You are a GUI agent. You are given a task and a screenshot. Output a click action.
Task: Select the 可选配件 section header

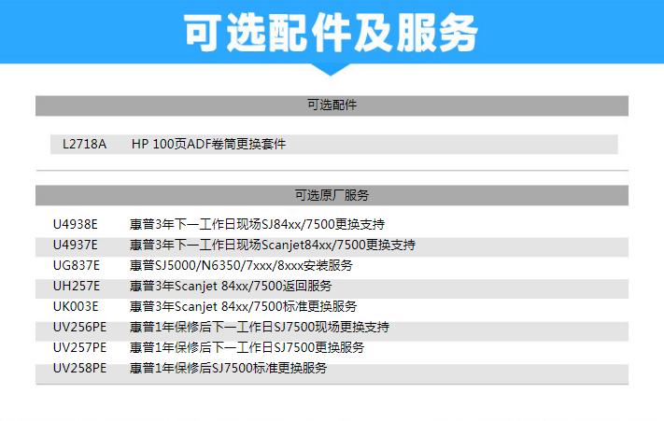tap(332, 105)
